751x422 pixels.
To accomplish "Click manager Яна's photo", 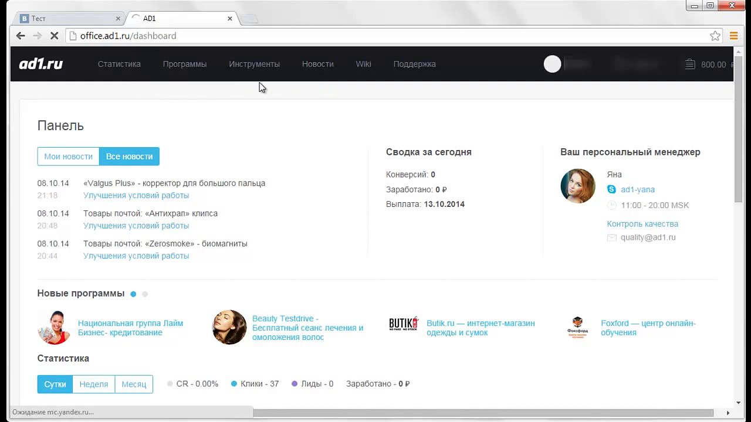I will [x=578, y=186].
